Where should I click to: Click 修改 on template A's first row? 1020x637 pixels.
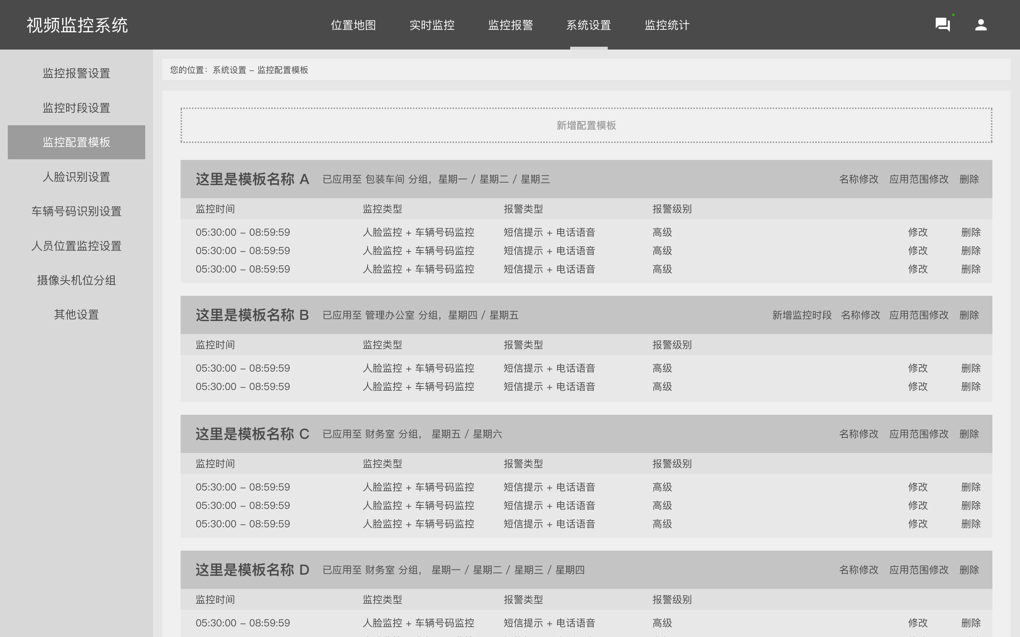pos(918,232)
